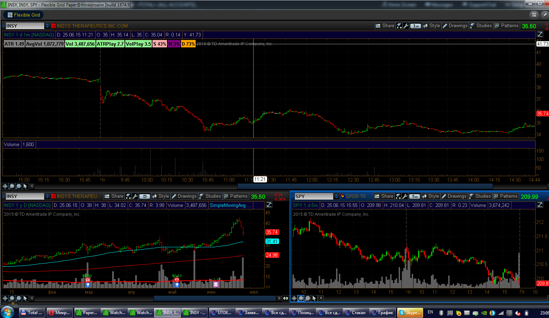549x318 pixels.
Task: Select pointer tool under SPY chart
Action: [x=314, y=298]
